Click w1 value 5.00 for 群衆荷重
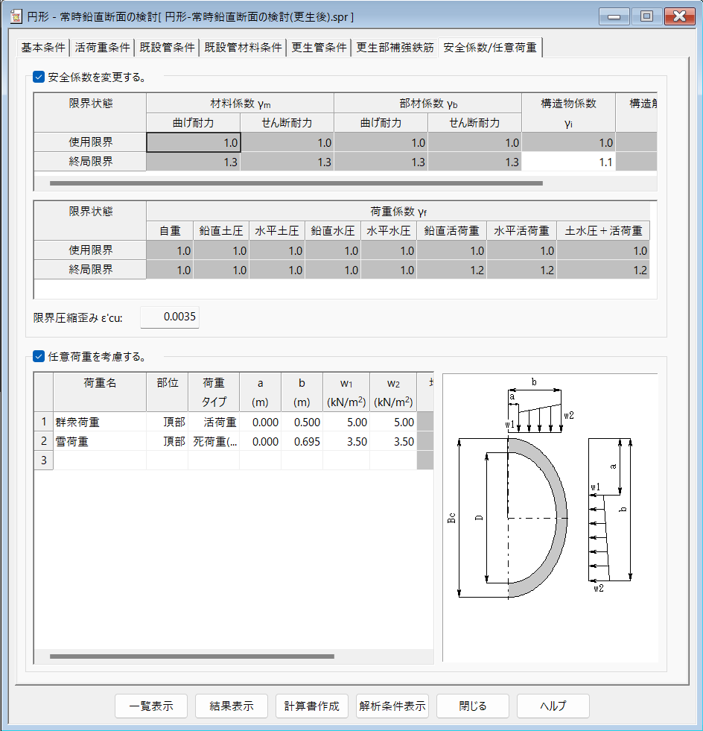Image resolution: width=703 pixels, height=731 pixels. click(346, 423)
